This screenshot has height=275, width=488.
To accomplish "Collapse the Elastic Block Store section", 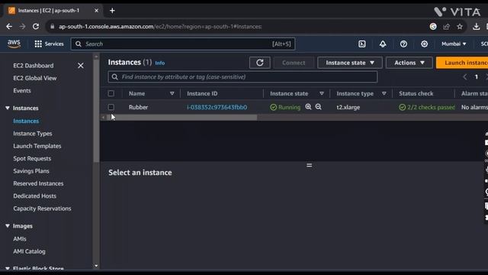I will pyautogui.click(x=8, y=268).
